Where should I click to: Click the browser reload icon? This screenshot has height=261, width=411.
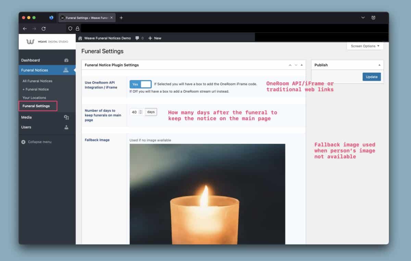[43, 29]
